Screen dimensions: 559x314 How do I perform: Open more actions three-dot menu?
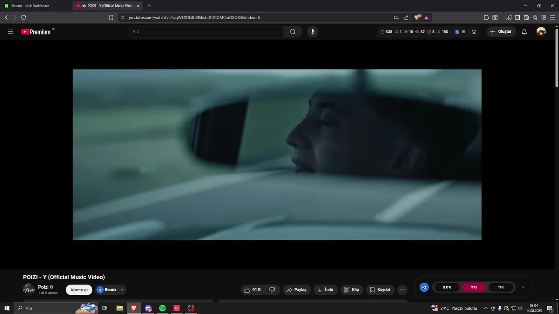[402, 290]
